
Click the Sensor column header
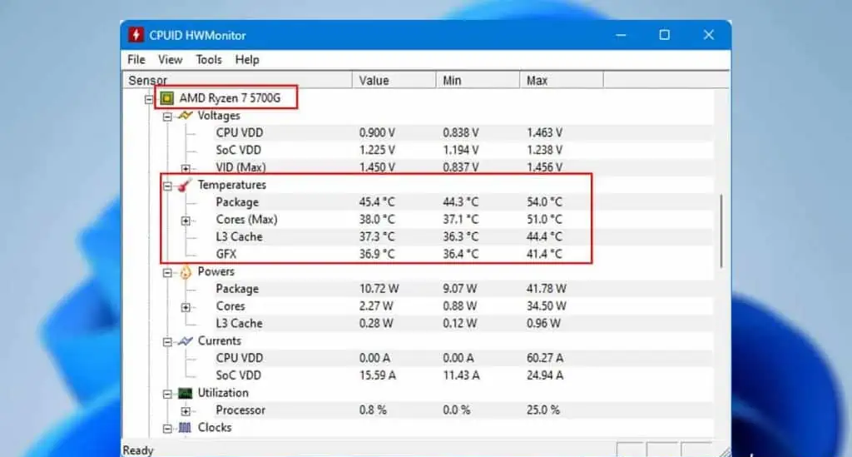pos(238,80)
